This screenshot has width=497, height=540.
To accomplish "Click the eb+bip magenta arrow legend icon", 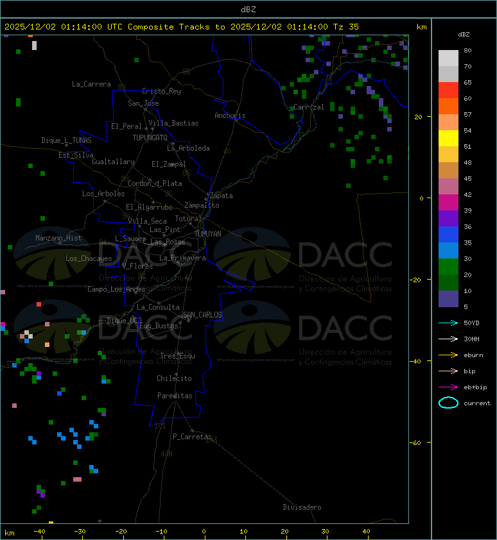I will (x=448, y=387).
